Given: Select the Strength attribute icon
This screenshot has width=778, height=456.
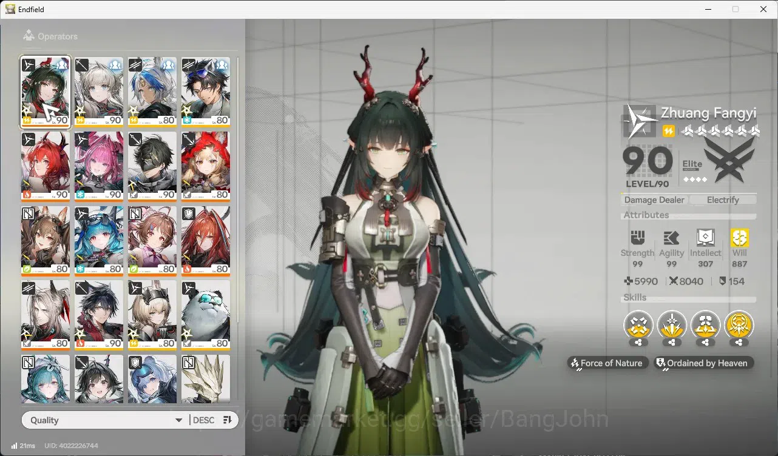Looking at the screenshot, I should (637, 237).
